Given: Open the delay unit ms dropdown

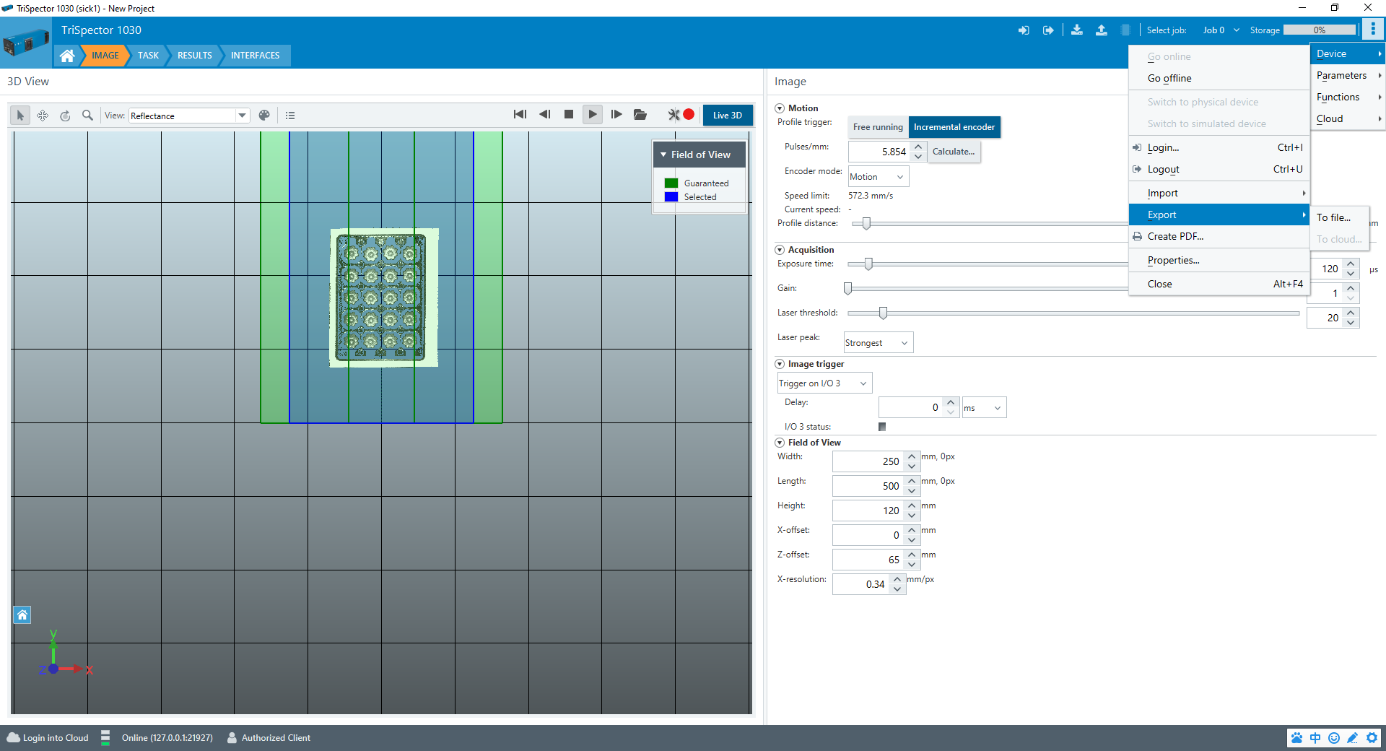Looking at the screenshot, I should (984, 408).
